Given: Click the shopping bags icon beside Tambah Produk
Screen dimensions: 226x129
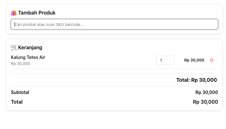Looking at the screenshot, I should tap(14, 13).
